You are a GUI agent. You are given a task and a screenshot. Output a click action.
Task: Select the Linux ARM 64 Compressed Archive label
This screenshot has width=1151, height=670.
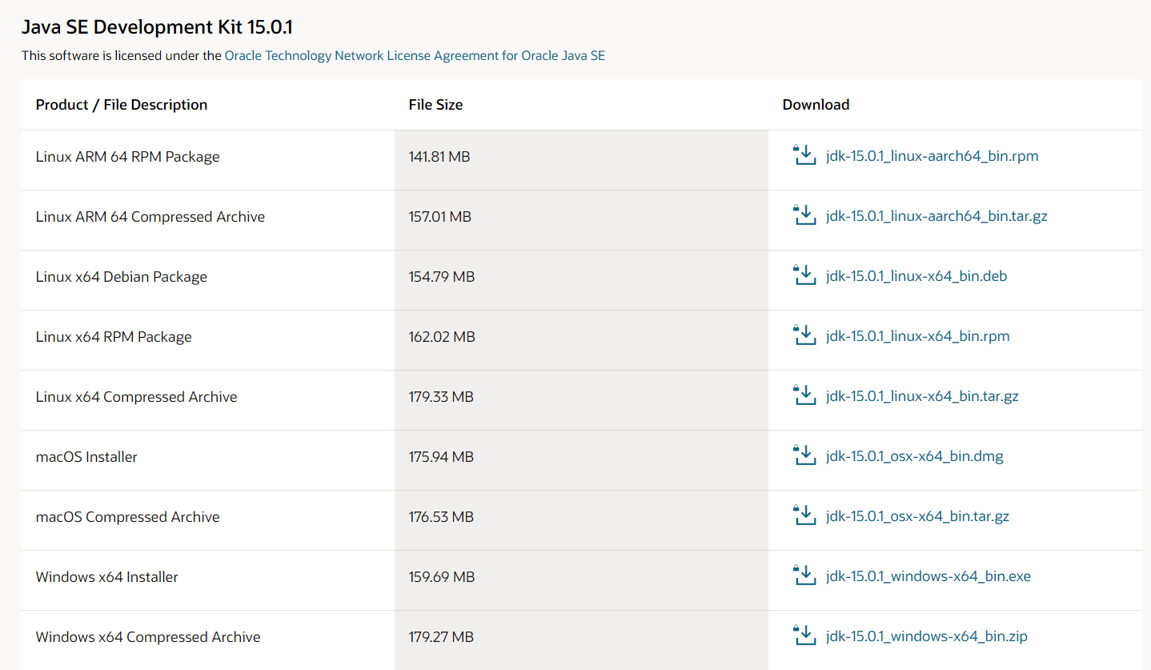[150, 217]
